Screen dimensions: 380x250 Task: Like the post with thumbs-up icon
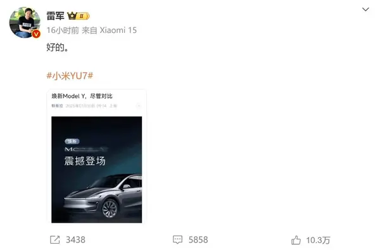[x=296, y=240]
